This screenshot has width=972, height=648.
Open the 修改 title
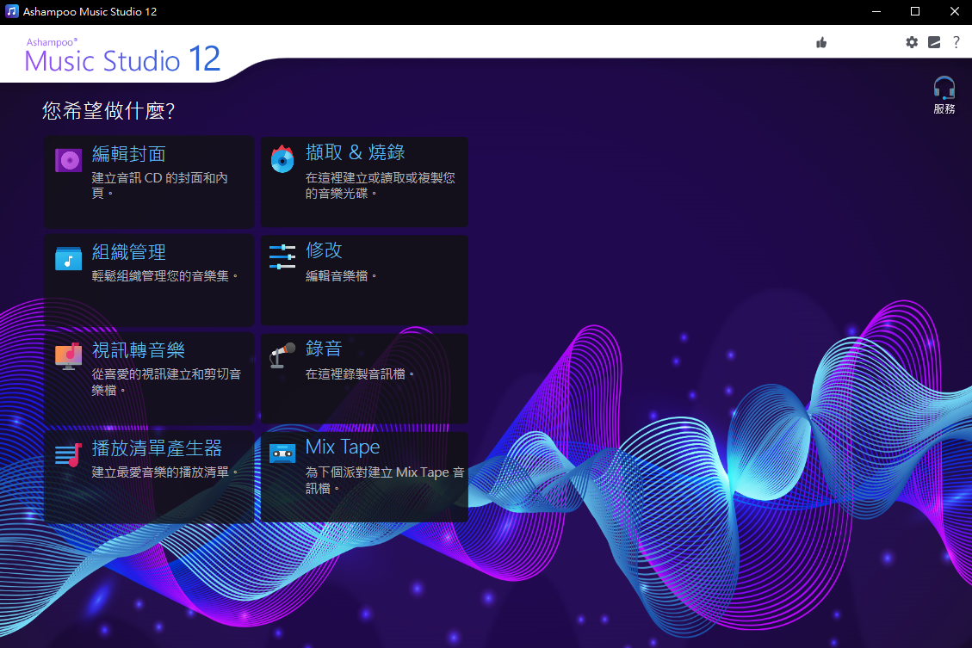point(324,250)
